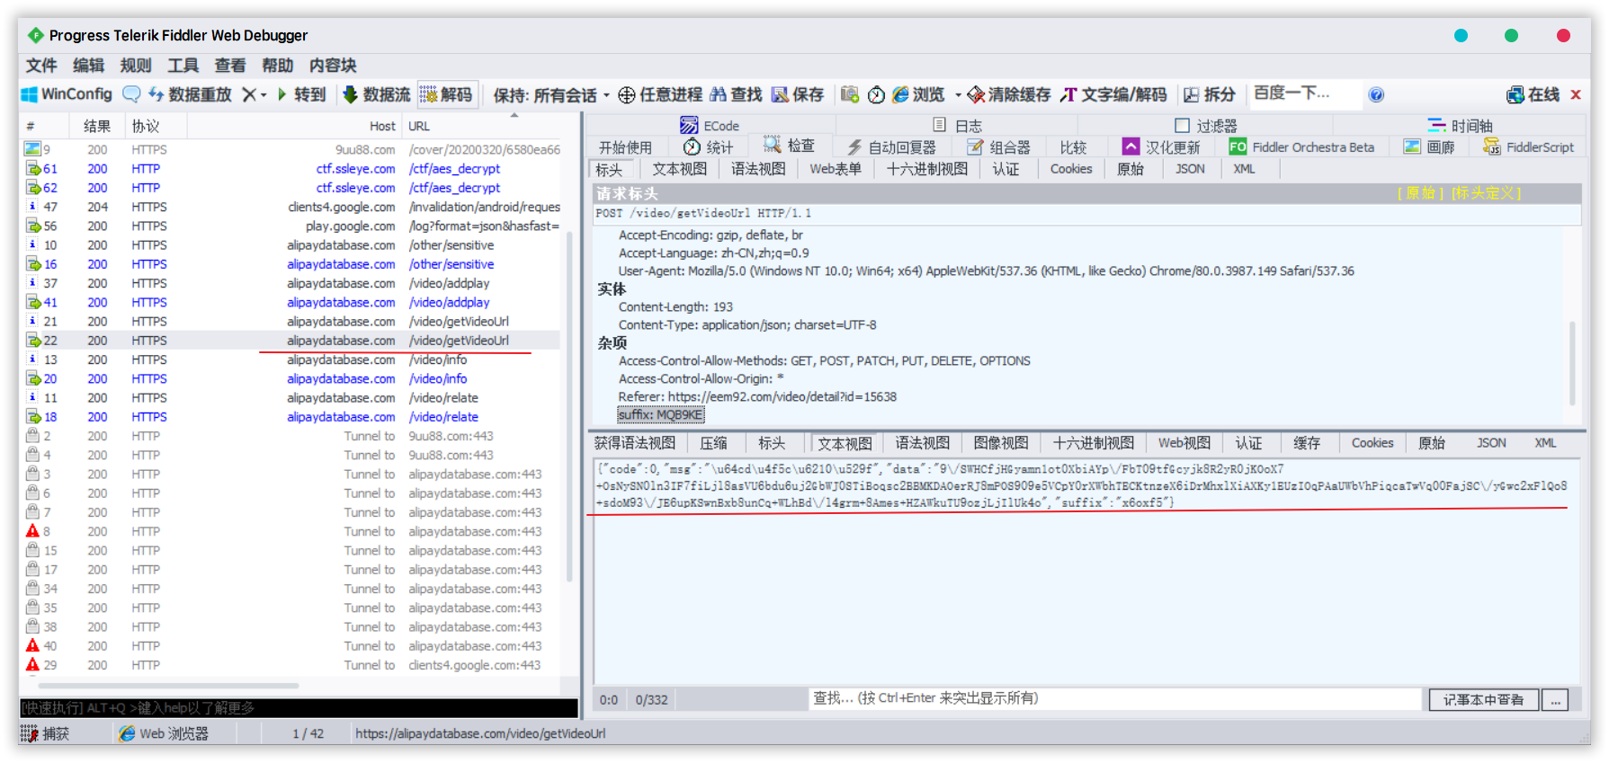The width and height of the screenshot is (1609, 763).
Task: Click the 原始 link in request headers bar
Action: (1421, 193)
